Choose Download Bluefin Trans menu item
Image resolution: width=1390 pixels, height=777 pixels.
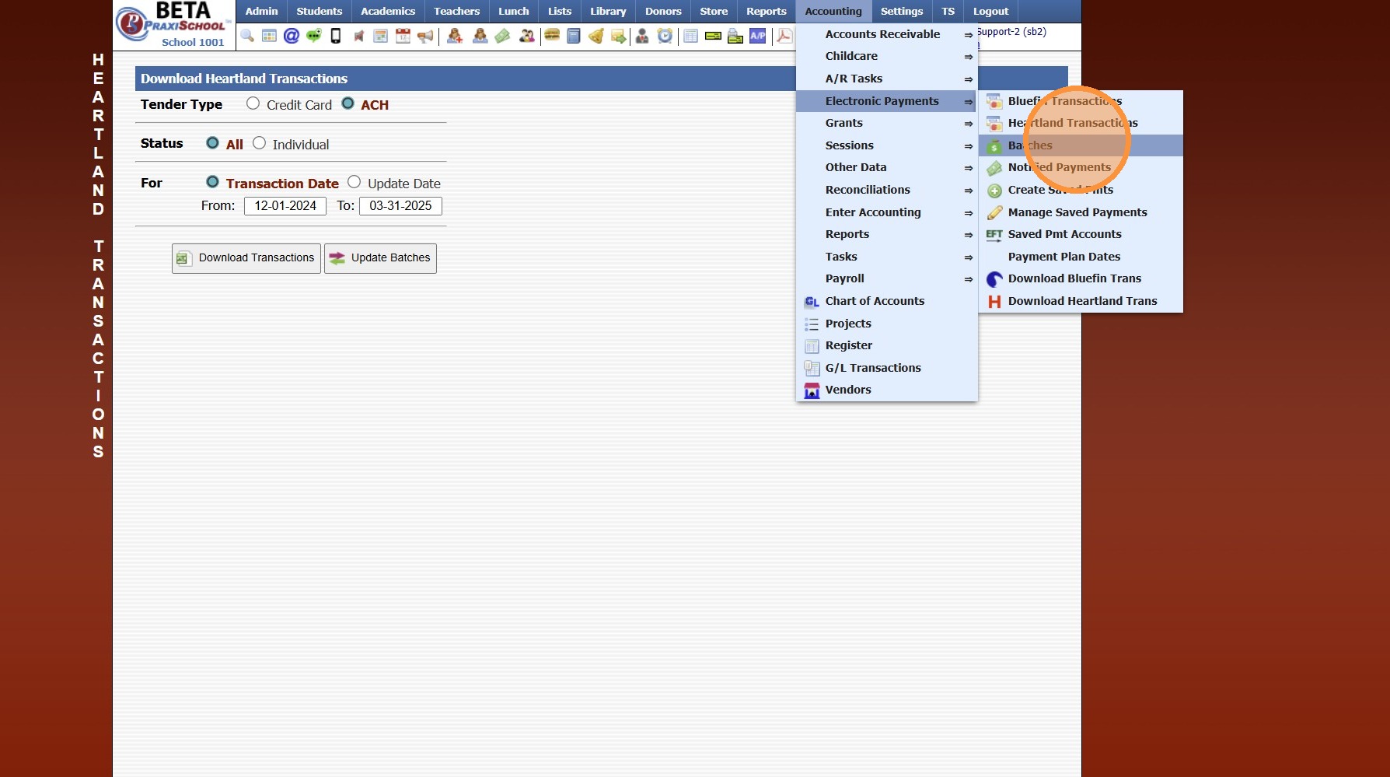click(x=1081, y=278)
